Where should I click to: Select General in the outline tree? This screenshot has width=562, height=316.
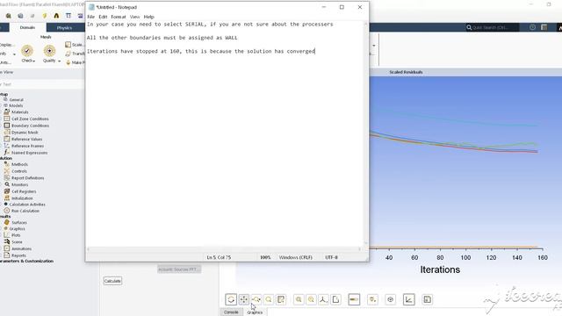pos(16,100)
